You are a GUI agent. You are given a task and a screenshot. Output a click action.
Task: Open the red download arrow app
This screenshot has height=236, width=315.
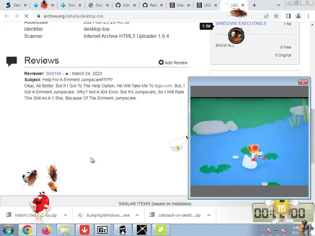[x=84, y=230]
